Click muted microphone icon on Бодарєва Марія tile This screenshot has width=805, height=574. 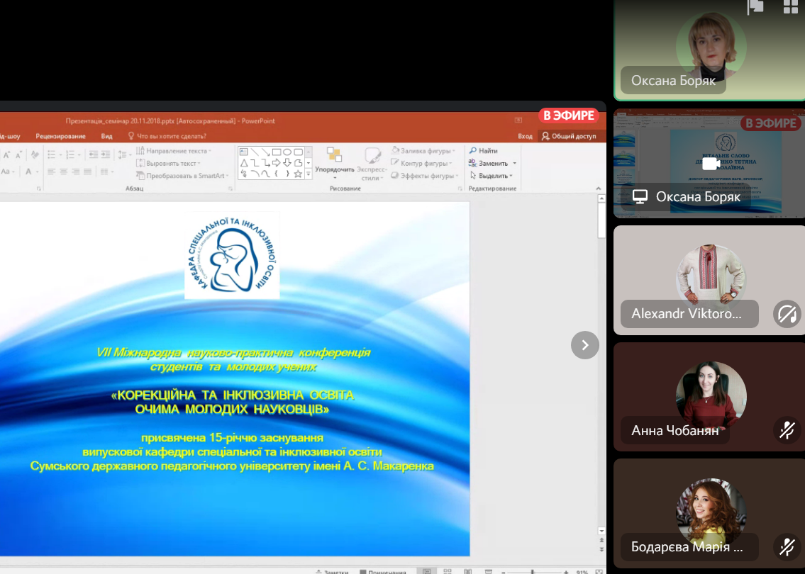click(786, 546)
